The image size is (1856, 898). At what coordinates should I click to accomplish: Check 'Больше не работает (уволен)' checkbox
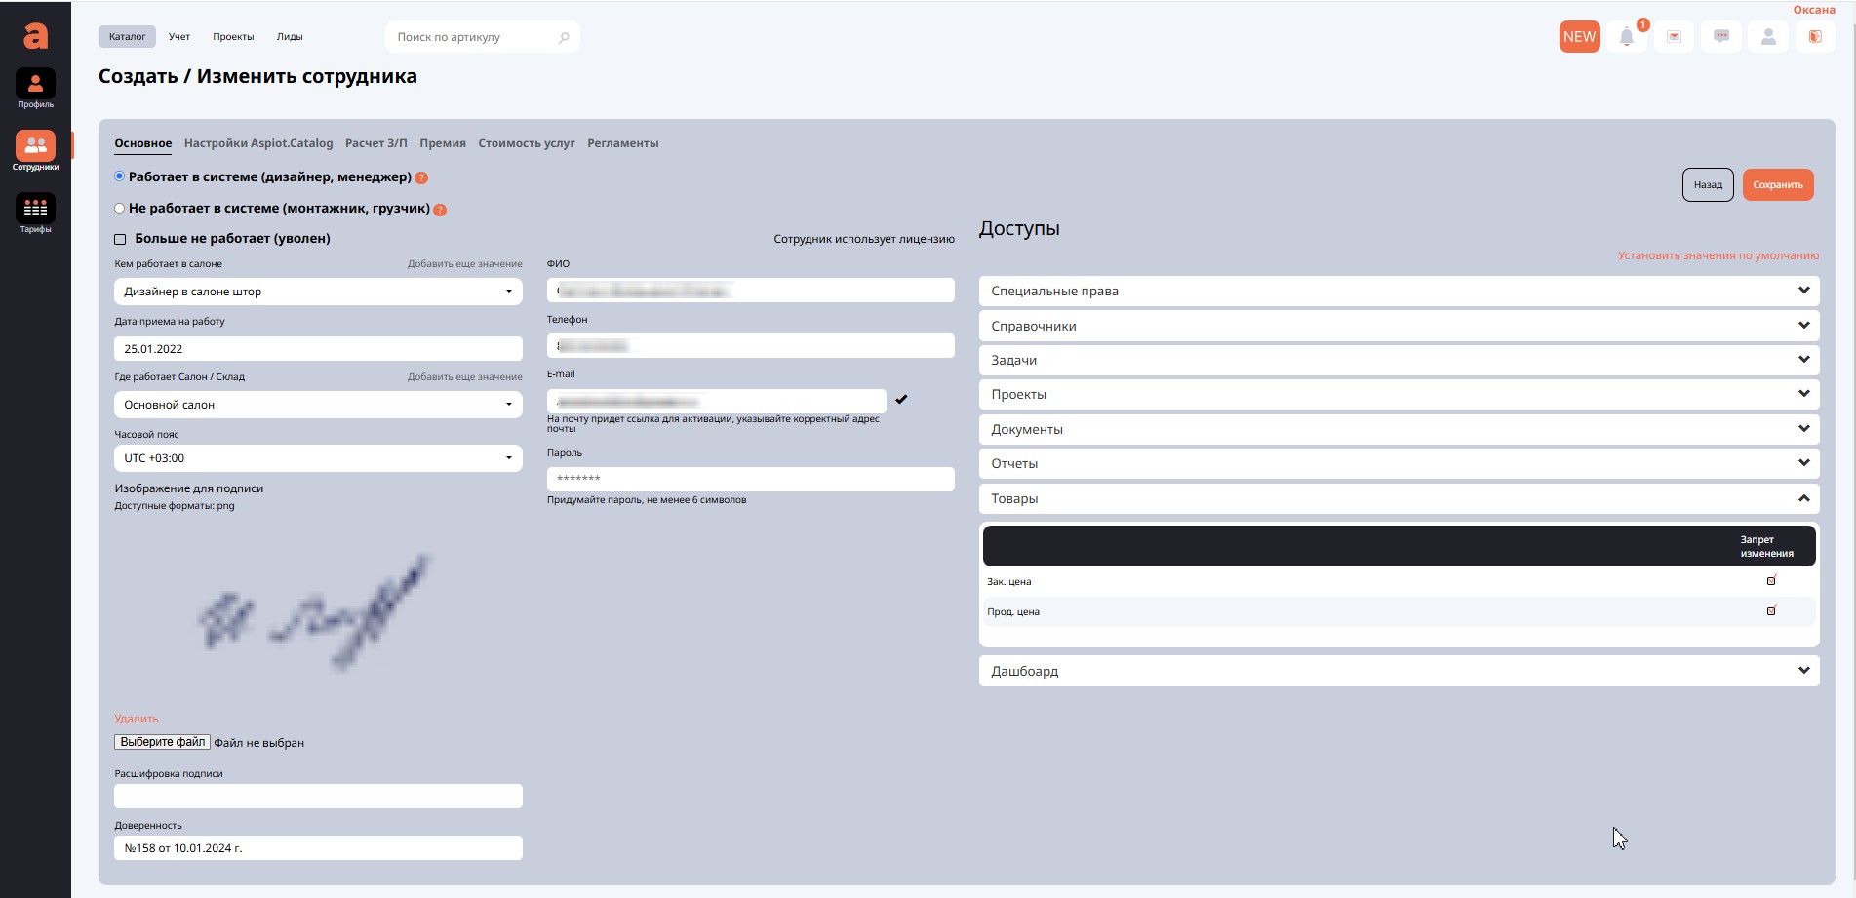tap(121, 239)
